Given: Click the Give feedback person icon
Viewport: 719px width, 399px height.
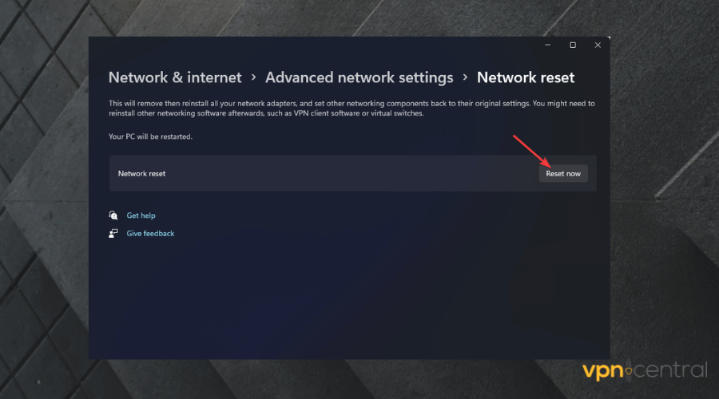Looking at the screenshot, I should [x=113, y=234].
